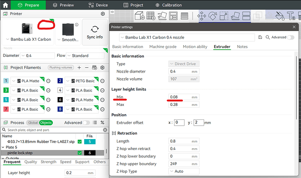The width and height of the screenshot is (301, 178).
Task: Open the Z Hop Type dropdown
Action: click(184, 171)
